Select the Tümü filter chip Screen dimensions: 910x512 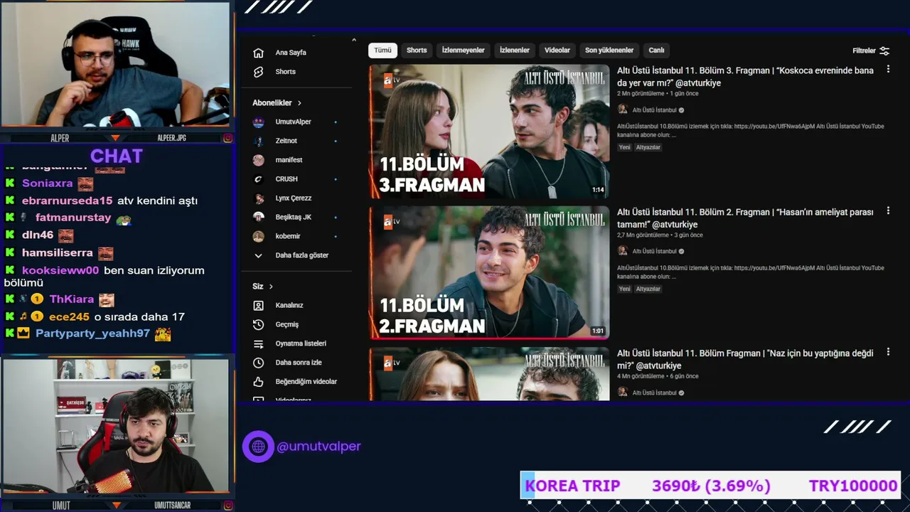pyautogui.click(x=382, y=50)
